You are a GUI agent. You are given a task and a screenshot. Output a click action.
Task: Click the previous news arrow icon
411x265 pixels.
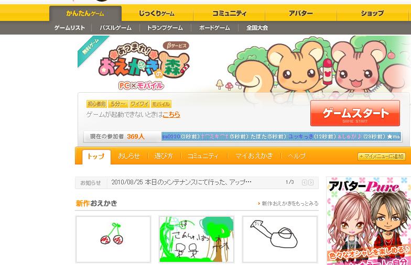tap(304, 182)
